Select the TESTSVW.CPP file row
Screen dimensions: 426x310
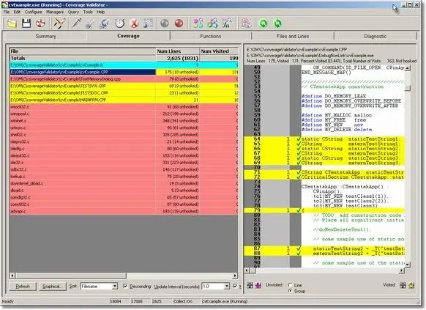pos(124,86)
